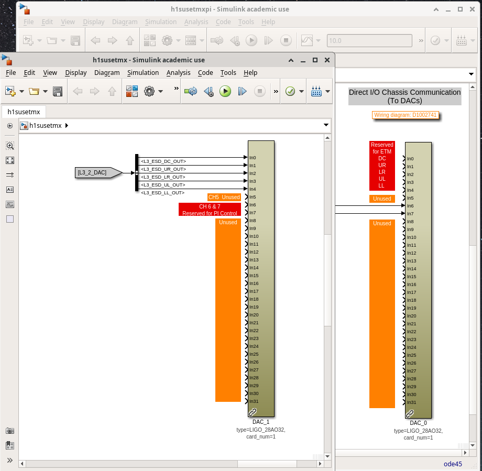Open the Simulation menu in h1susetmx
The image size is (482, 471).
[143, 73]
